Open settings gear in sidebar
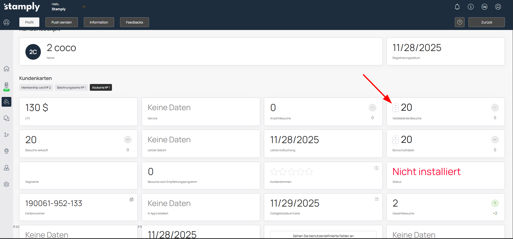This screenshot has width=513, height=239. click(x=6, y=184)
